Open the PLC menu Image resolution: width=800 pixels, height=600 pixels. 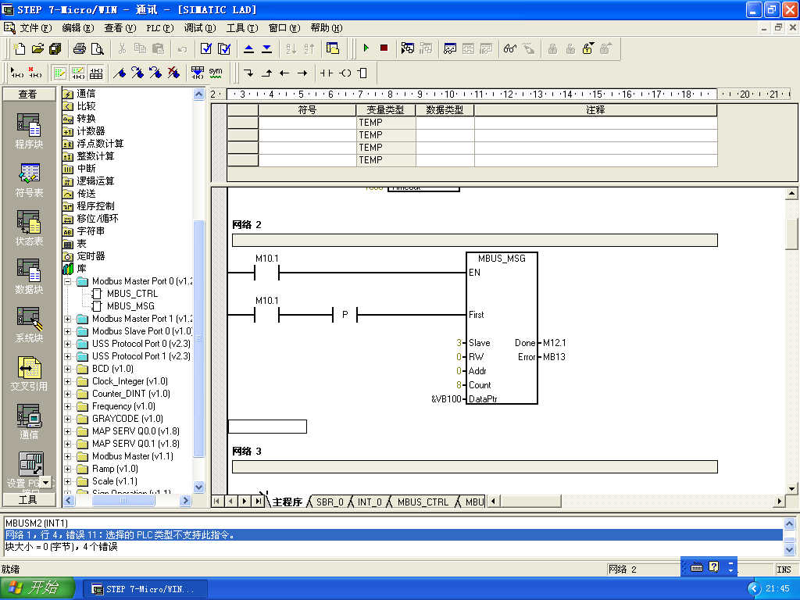pyautogui.click(x=159, y=27)
